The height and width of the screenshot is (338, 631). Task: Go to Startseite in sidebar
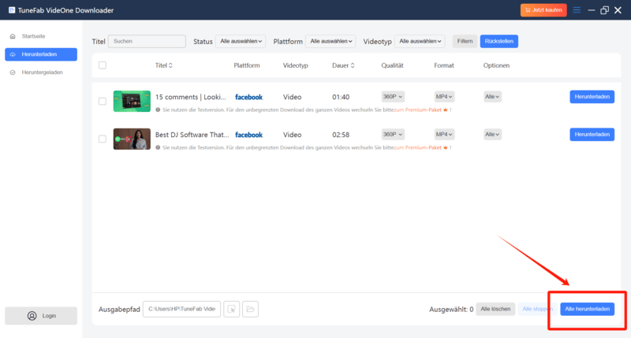click(41, 36)
